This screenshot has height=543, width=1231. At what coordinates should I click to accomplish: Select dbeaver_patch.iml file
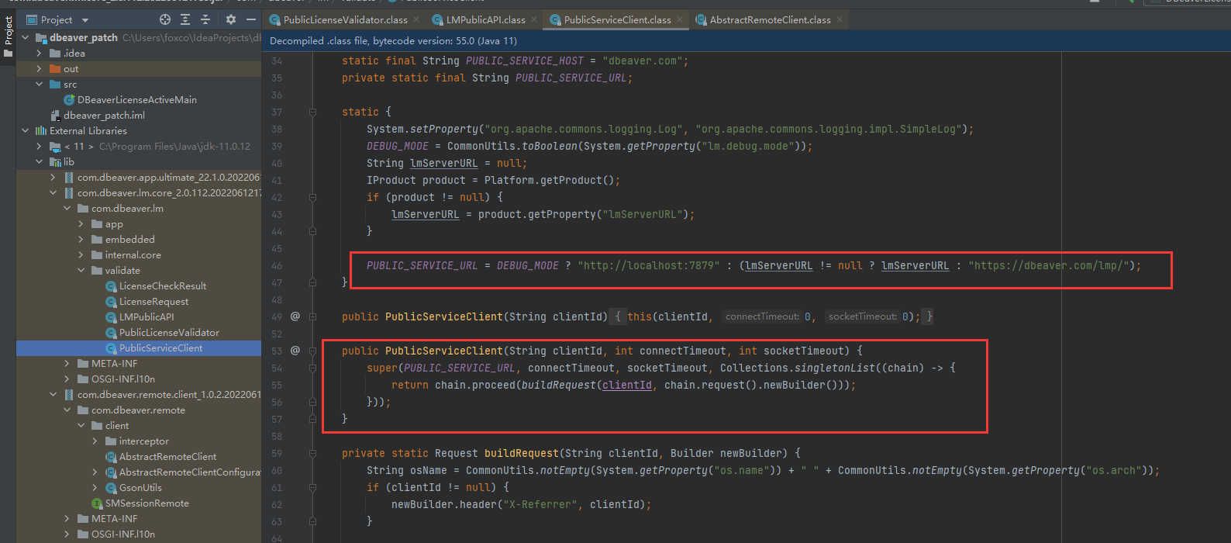pyautogui.click(x=104, y=115)
